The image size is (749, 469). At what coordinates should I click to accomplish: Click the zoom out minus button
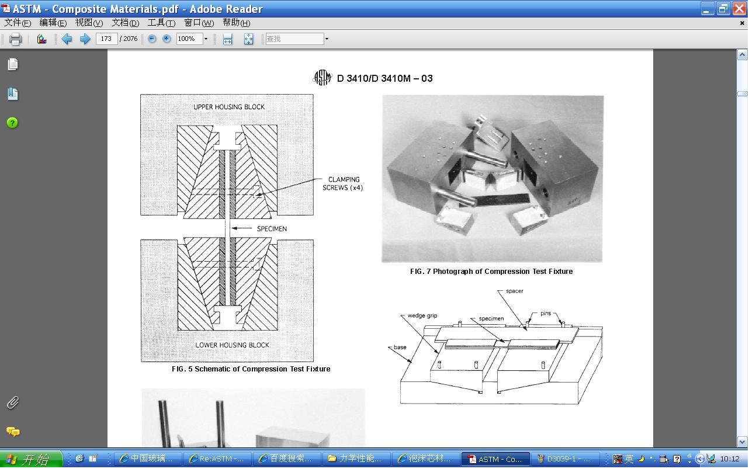[x=152, y=39]
